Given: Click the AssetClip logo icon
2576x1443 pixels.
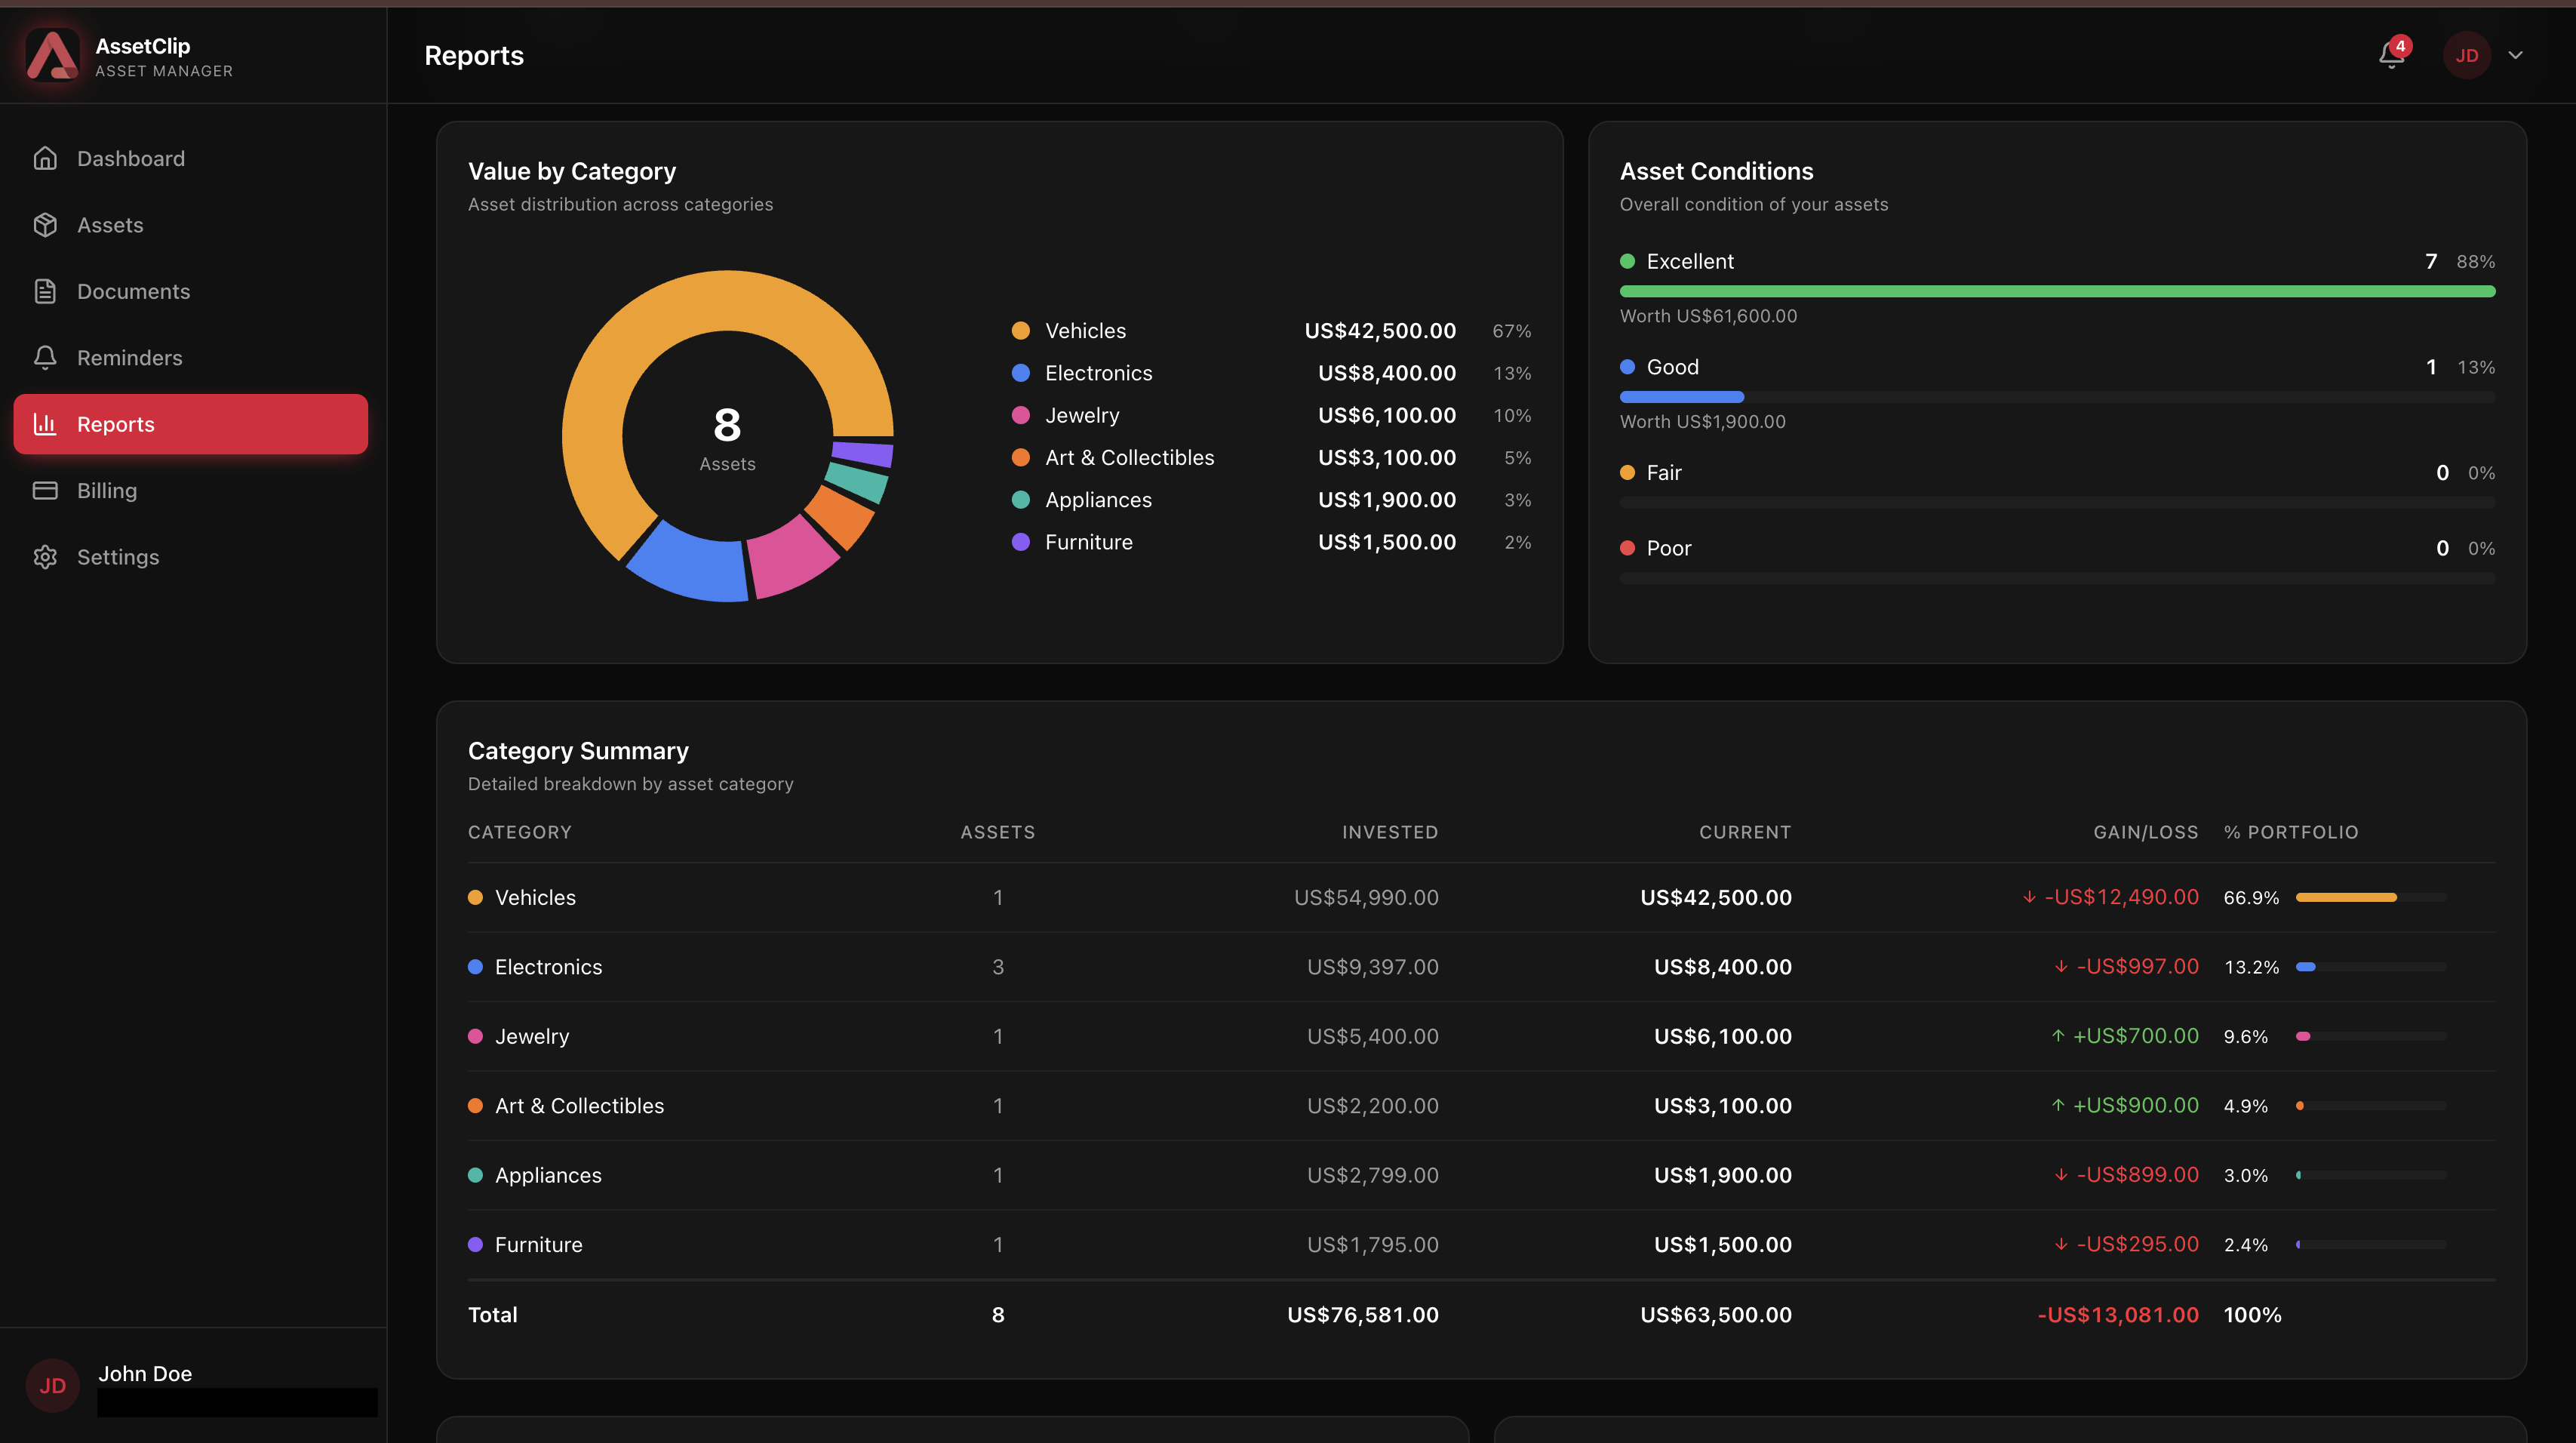Looking at the screenshot, I should pos(52,55).
